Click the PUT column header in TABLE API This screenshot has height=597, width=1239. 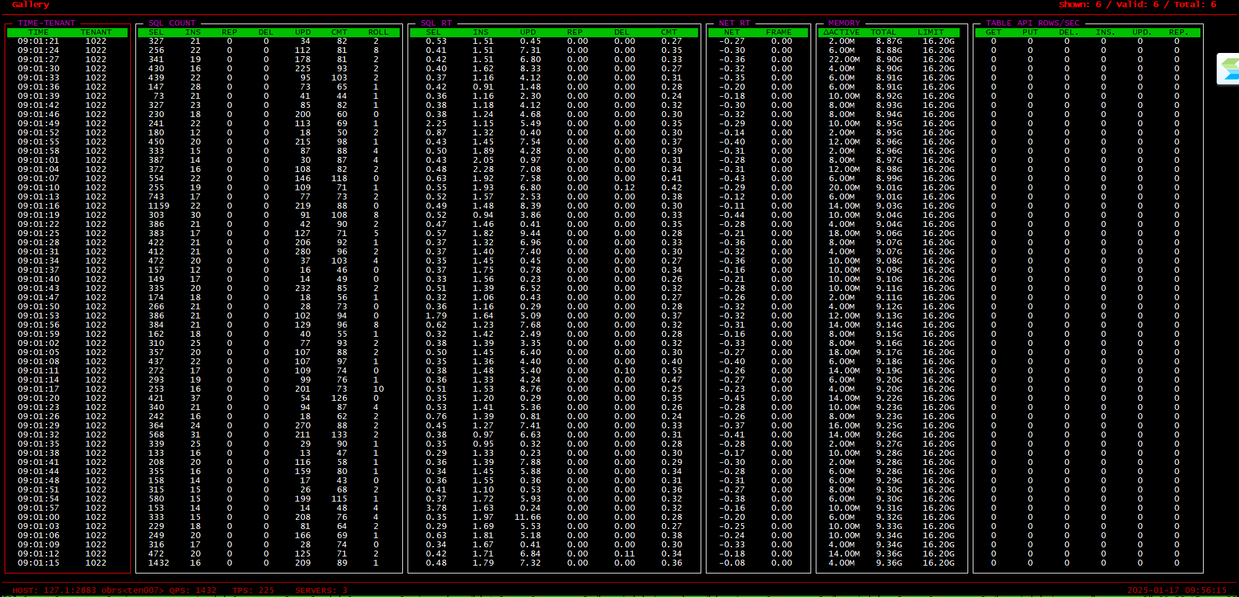(x=1030, y=32)
